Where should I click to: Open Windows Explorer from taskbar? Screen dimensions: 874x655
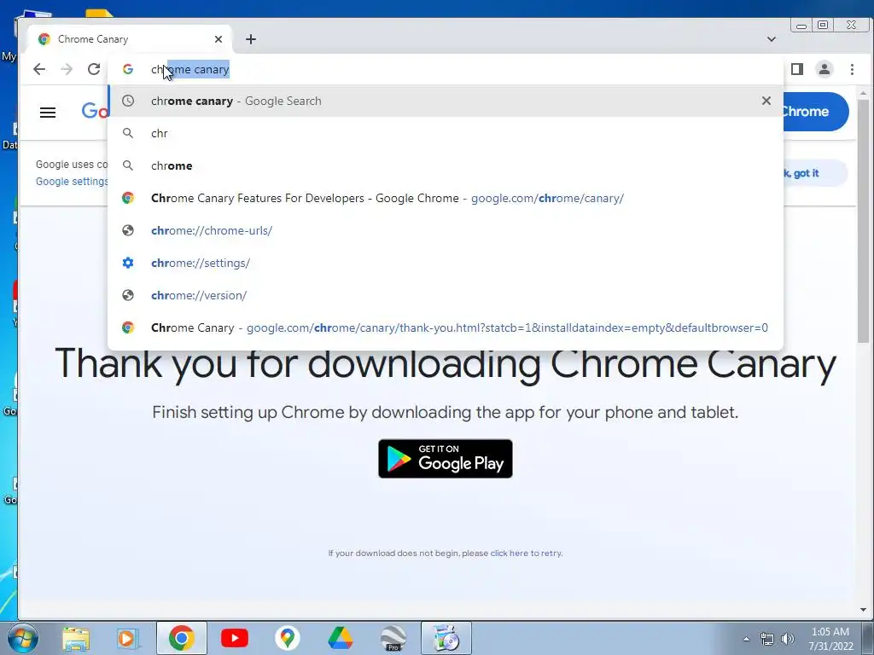pyautogui.click(x=76, y=638)
